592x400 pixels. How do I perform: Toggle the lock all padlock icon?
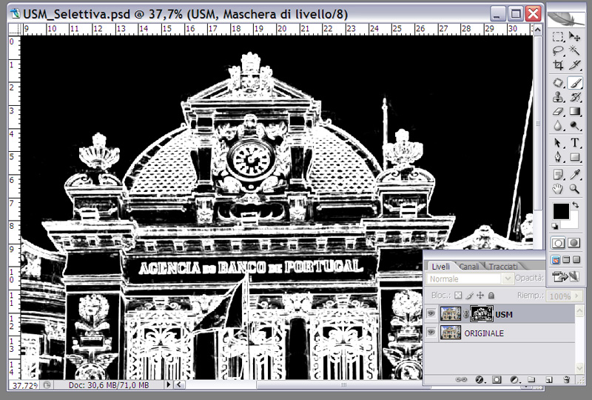click(491, 296)
